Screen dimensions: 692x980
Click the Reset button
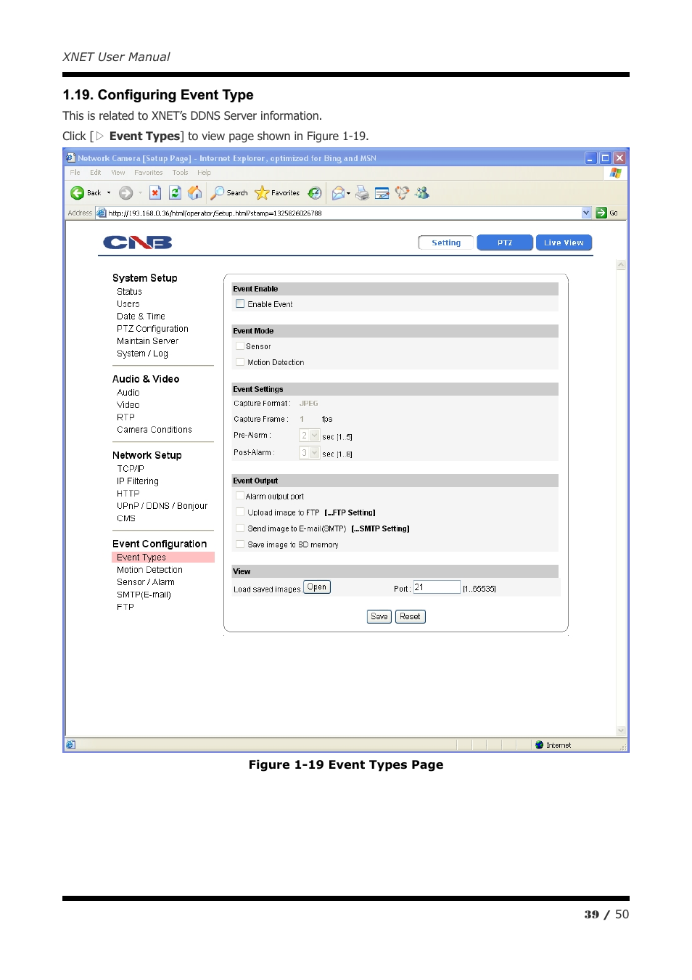tap(411, 616)
